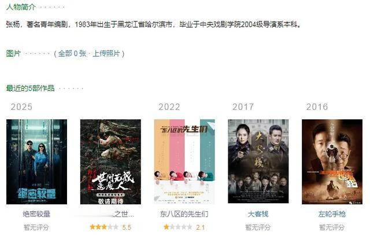This screenshot has height=235, width=370.
Task: Click the 左轮手枪 title link
Action: click(332, 214)
